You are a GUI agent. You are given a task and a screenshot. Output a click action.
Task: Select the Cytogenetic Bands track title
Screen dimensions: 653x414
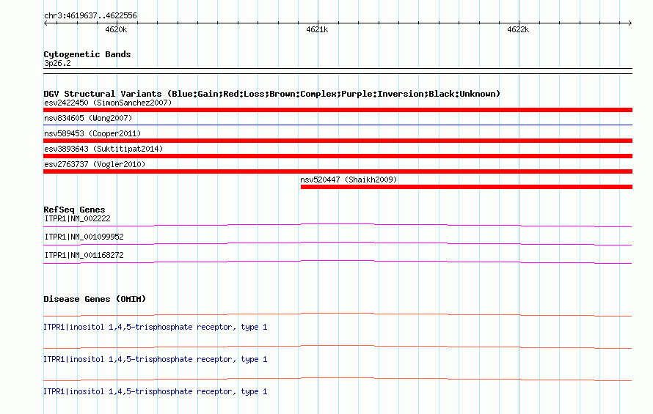click(87, 54)
